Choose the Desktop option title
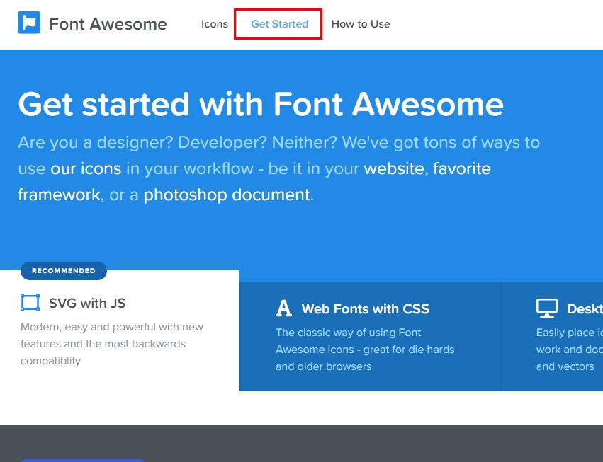 584,308
